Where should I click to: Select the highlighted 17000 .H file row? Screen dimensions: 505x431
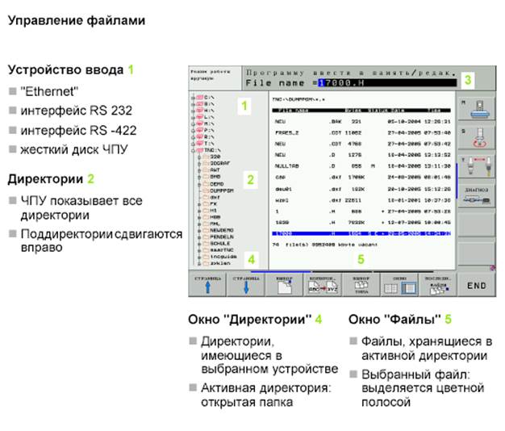click(x=361, y=233)
